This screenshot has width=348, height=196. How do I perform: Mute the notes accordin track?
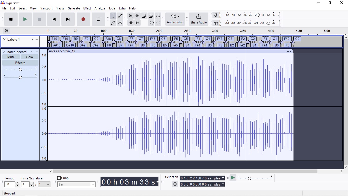tap(11, 57)
